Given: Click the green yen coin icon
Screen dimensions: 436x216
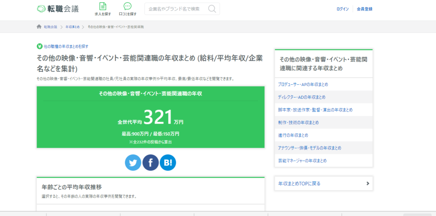Looking at the screenshot, I should pos(40,46).
